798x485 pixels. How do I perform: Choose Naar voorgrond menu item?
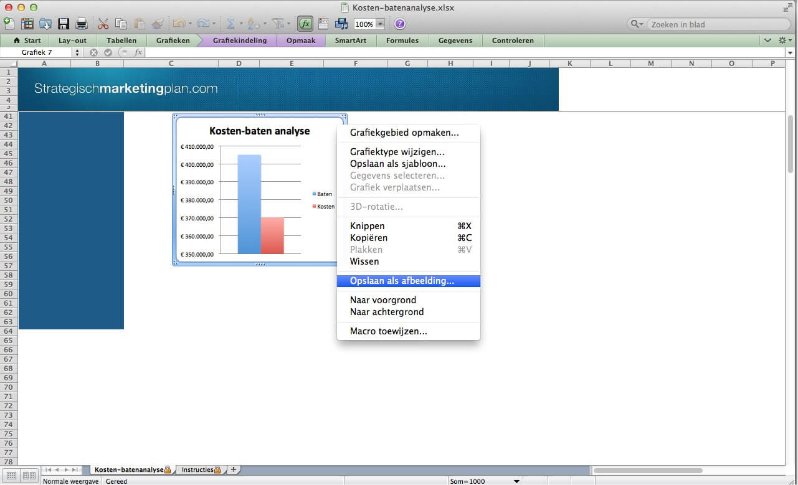(408, 300)
